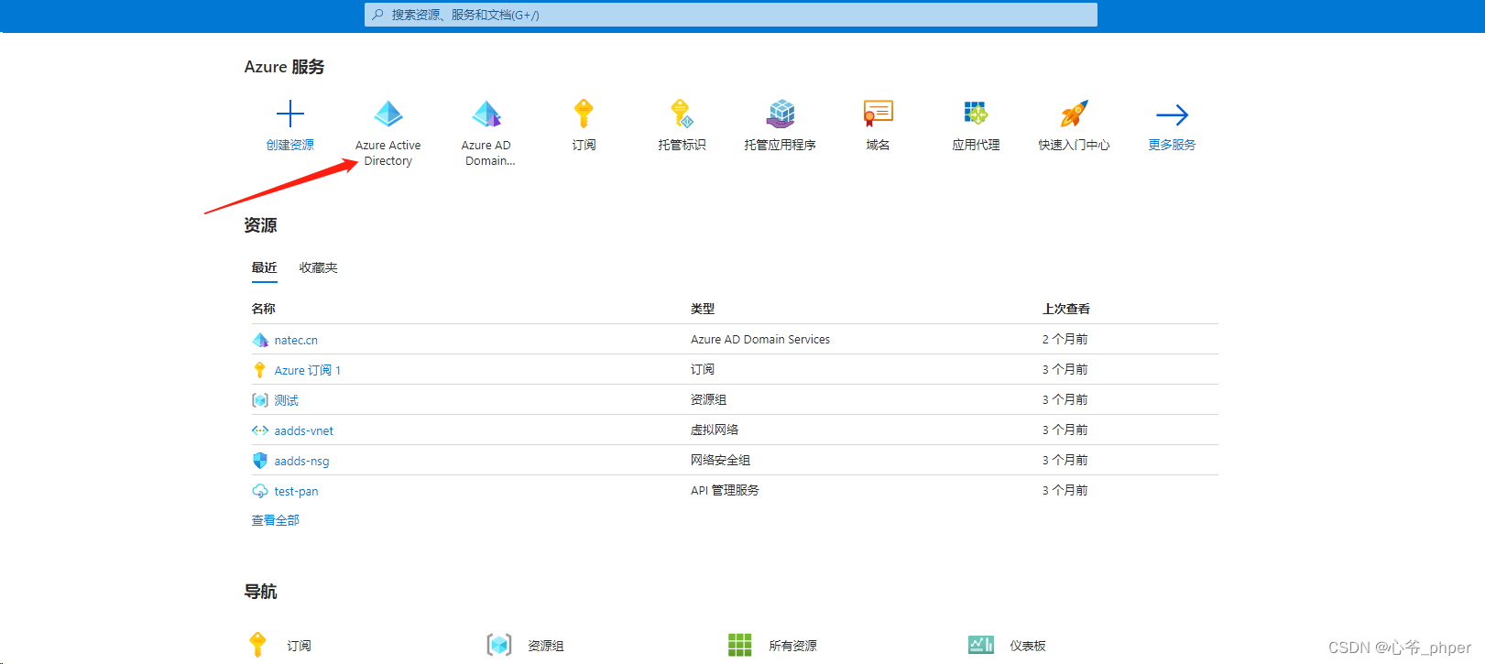The height and width of the screenshot is (664, 1485).
Task: Open the Application Proxy (应用代理) icon
Action: [x=976, y=114]
